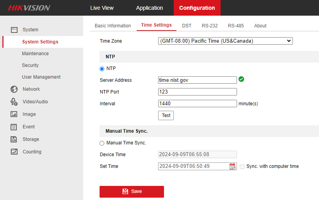Open Network section via globe icon
The width and height of the screenshot is (319, 200).
pyautogui.click(x=14, y=89)
